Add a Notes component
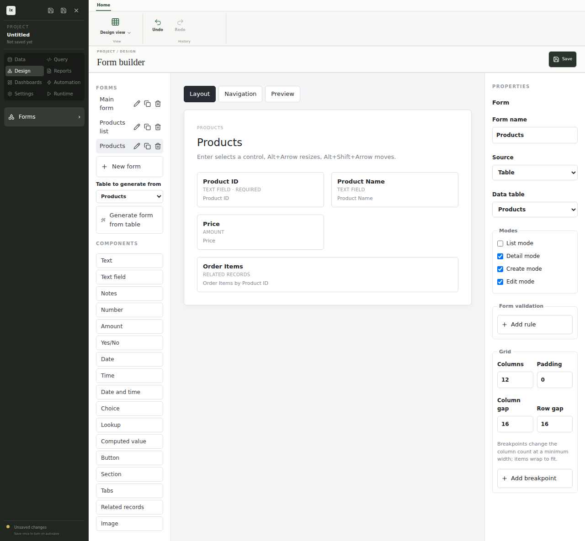The height and width of the screenshot is (541, 585). pos(129,294)
